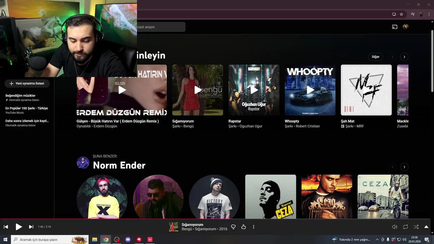Show next items in listen again carousel
Viewport: 434px width, 244px height.
pos(404,57)
